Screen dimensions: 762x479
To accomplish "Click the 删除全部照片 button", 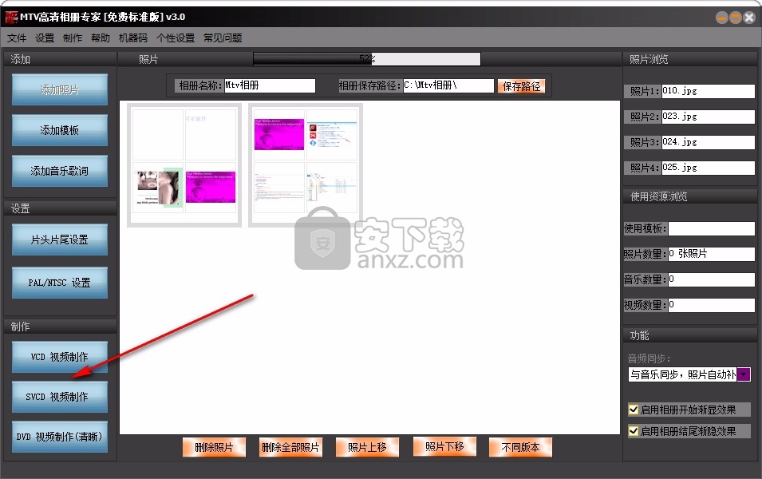I will click(x=290, y=447).
